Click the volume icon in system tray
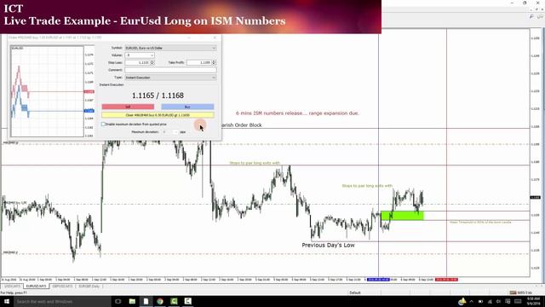Viewport: 545px width, 307px height. 498,301
